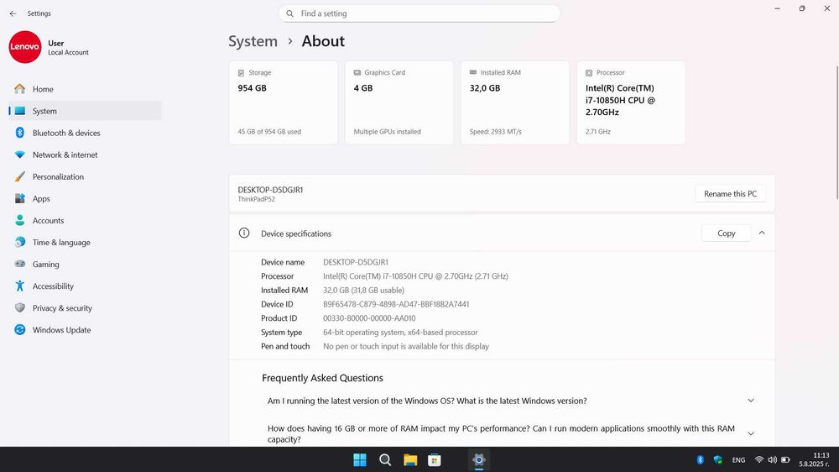Click the battery tray icon

(785, 459)
